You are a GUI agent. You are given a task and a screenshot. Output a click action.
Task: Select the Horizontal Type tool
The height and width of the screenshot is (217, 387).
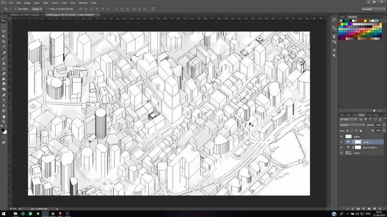4,100
